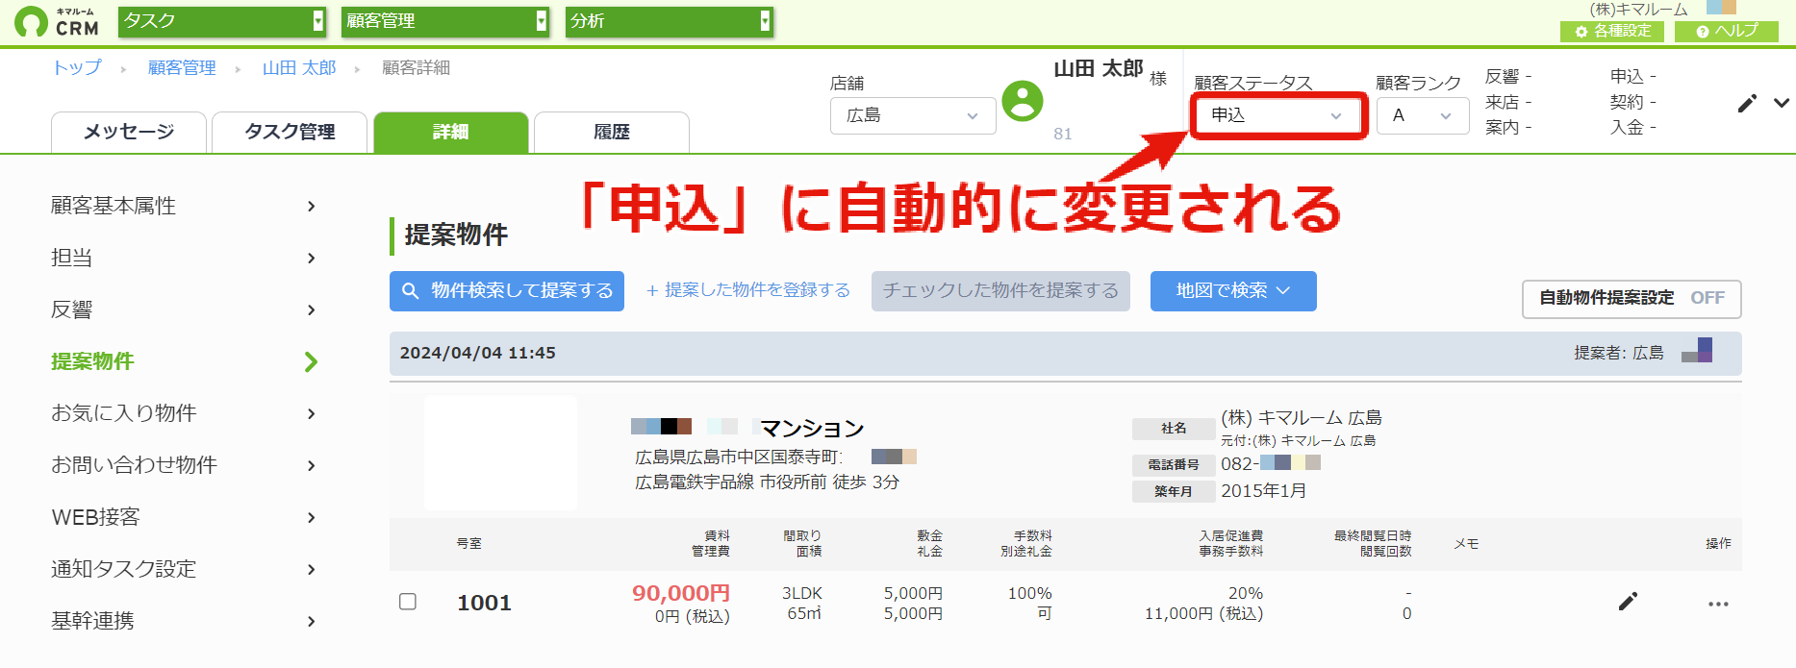1796x668 pixels.
Task: Open the 顧客ステータス 申込 dropdown
Action: 1277,115
